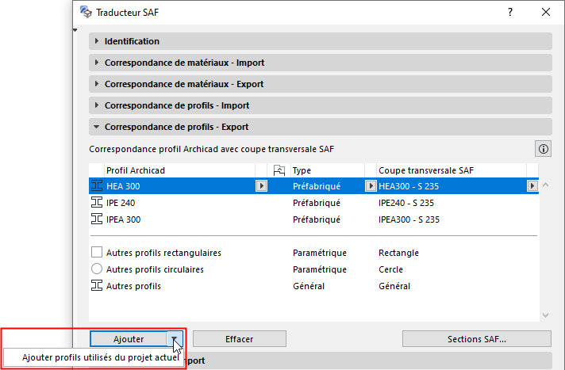Screen dimensions: 565x370
Task: Click the Cercle cross-section cell
Action: click(x=390, y=269)
